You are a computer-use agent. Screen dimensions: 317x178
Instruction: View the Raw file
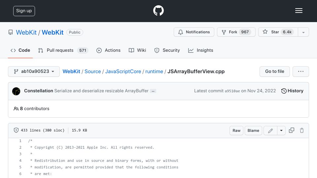coord(236,131)
